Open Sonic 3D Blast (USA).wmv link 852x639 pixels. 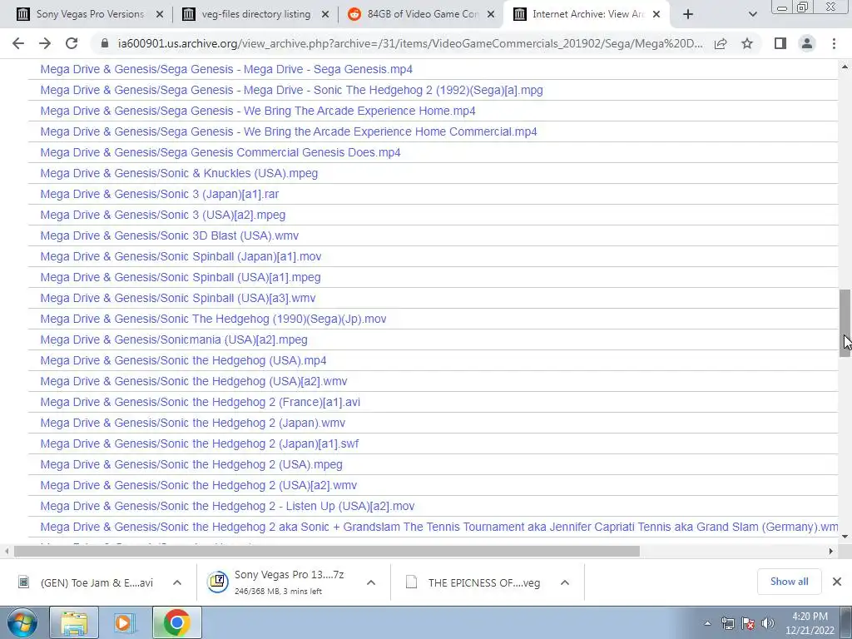(169, 235)
